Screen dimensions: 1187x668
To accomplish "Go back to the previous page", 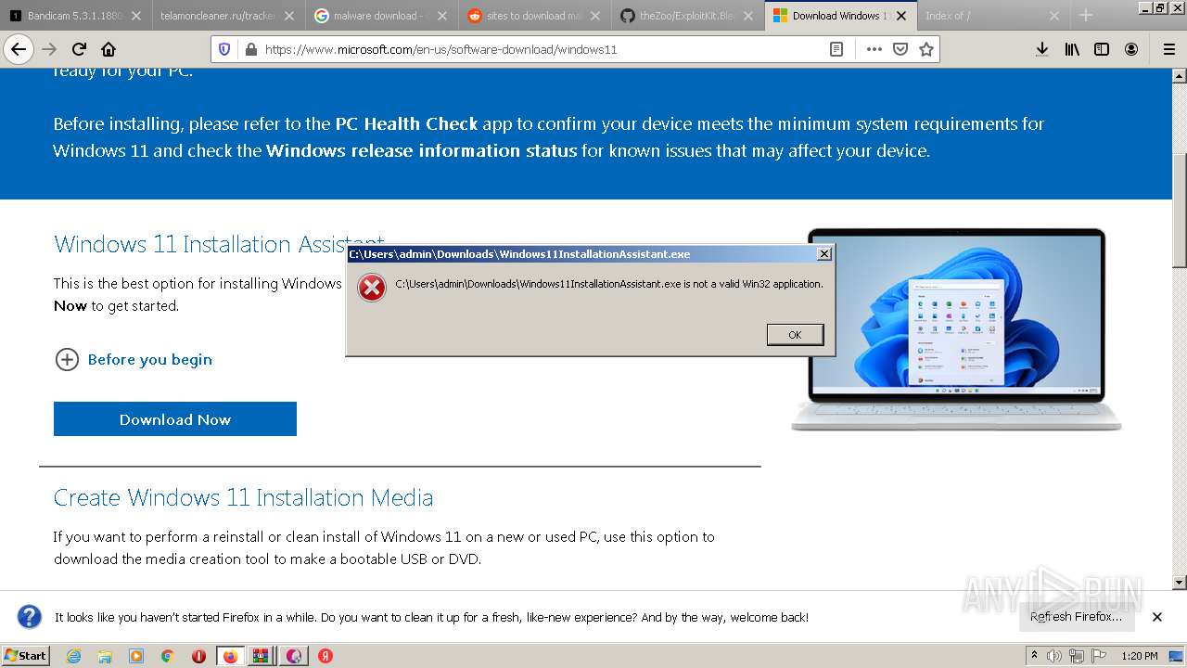I will (19, 49).
